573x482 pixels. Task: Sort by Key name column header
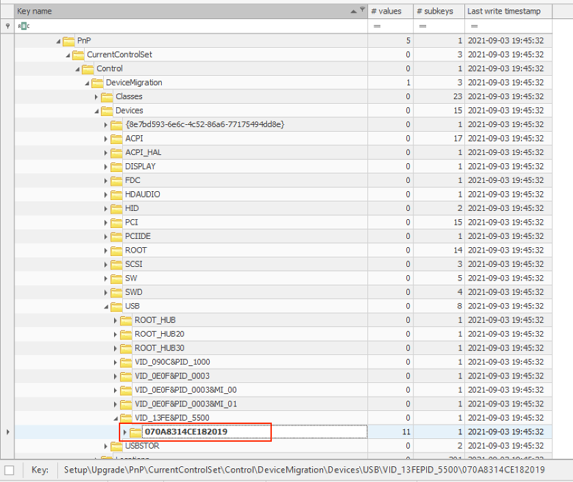[191, 12]
